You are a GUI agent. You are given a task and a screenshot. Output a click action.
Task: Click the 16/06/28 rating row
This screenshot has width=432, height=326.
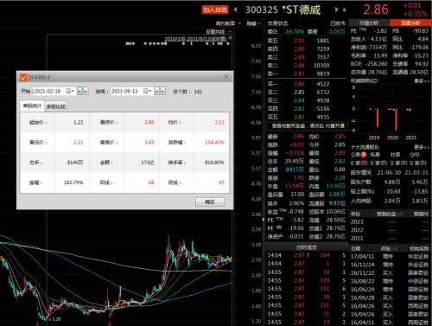tap(390, 297)
